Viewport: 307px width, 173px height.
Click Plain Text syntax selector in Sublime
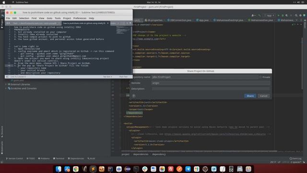(x=124, y=77)
